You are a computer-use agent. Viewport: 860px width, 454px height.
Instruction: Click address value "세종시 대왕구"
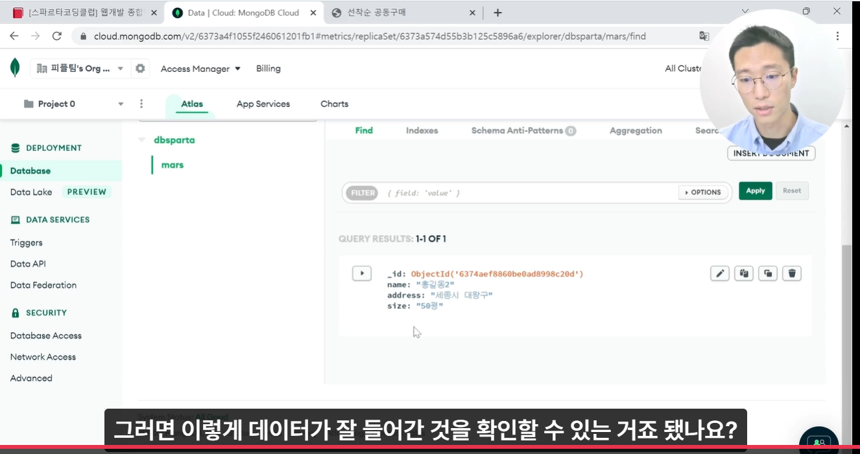tap(462, 295)
